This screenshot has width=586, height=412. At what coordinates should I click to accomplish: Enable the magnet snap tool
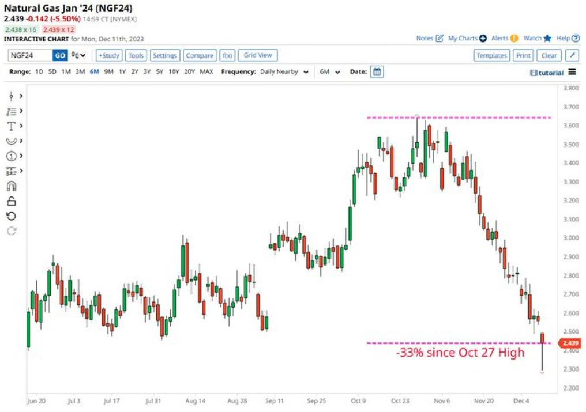(x=11, y=186)
